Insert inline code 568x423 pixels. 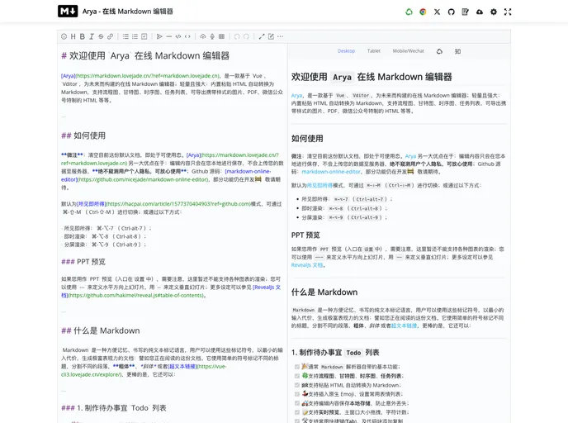point(187,36)
